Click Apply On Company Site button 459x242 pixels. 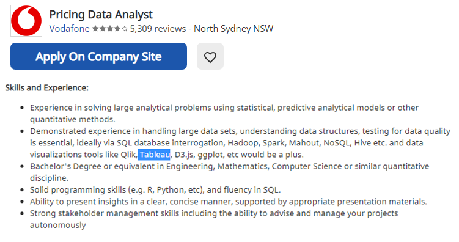pos(98,56)
